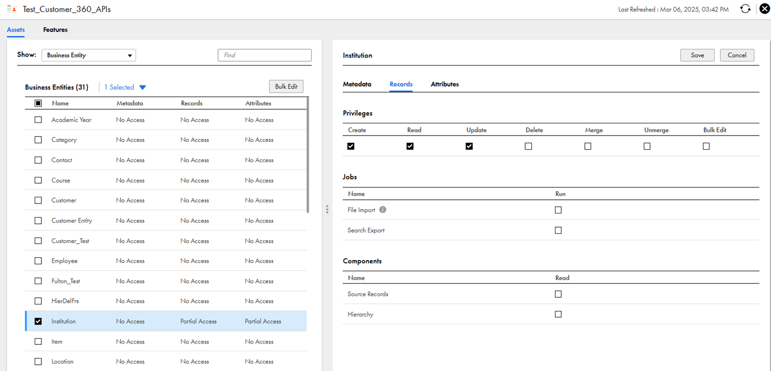Enable the Delete privilege checkbox
771x371 pixels.
pos(529,147)
